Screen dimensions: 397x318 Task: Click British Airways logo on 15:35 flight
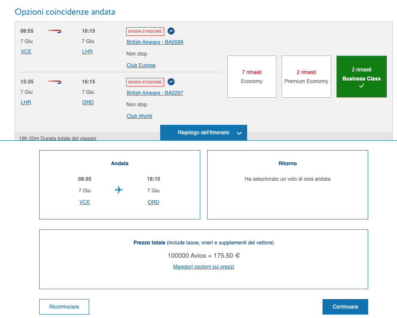(55, 82)
